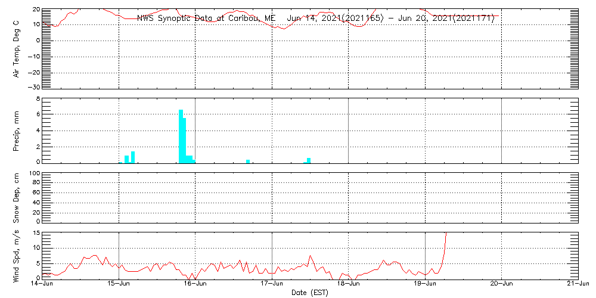Click the "100" tick on snow depth axis
596x298 pixels.
[x=33, y=173]
